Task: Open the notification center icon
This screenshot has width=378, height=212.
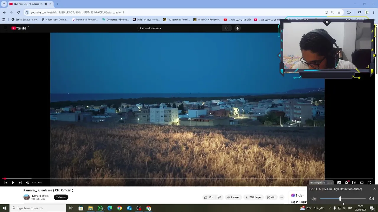Action: [x=372, y=208]
